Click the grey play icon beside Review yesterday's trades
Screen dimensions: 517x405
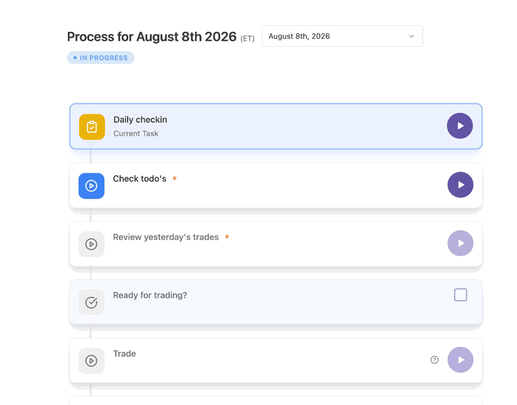pos(92,244)
